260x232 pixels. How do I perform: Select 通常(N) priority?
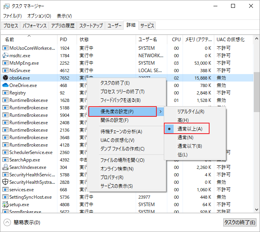pyautogui.click(x=195, y=138)
